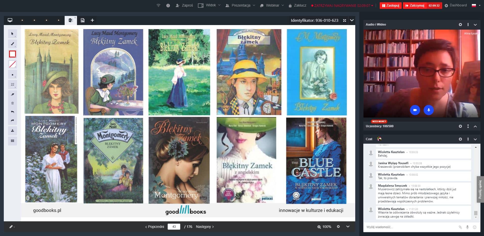Select the pointer cursor tool
Screen dimensions: 484x236
point(12,34)
